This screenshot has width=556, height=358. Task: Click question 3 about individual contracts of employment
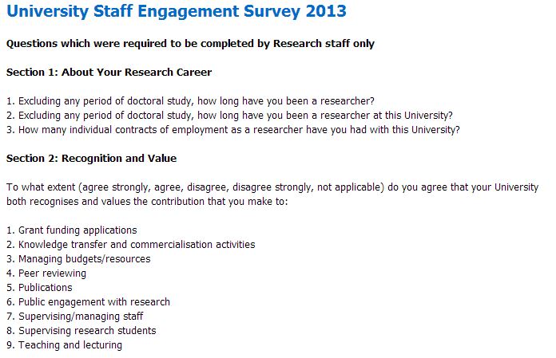tap(232, 130)
